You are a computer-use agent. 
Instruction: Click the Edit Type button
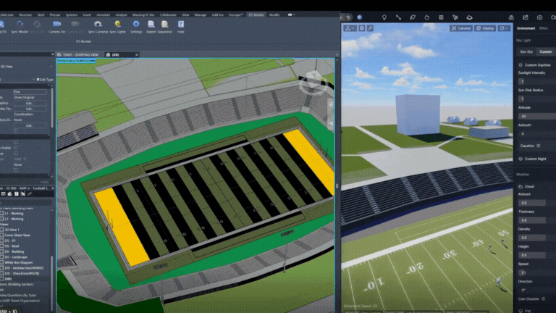click(45, 80)
